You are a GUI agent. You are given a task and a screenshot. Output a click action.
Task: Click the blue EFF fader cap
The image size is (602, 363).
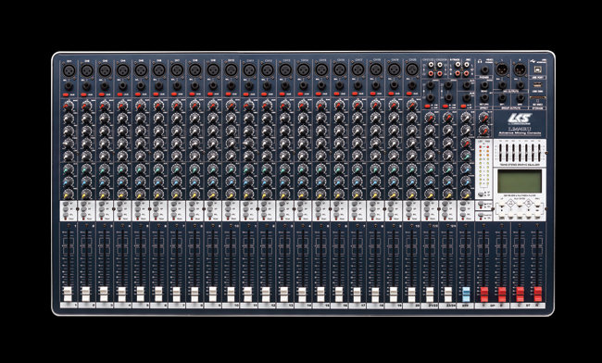[466, 294]
